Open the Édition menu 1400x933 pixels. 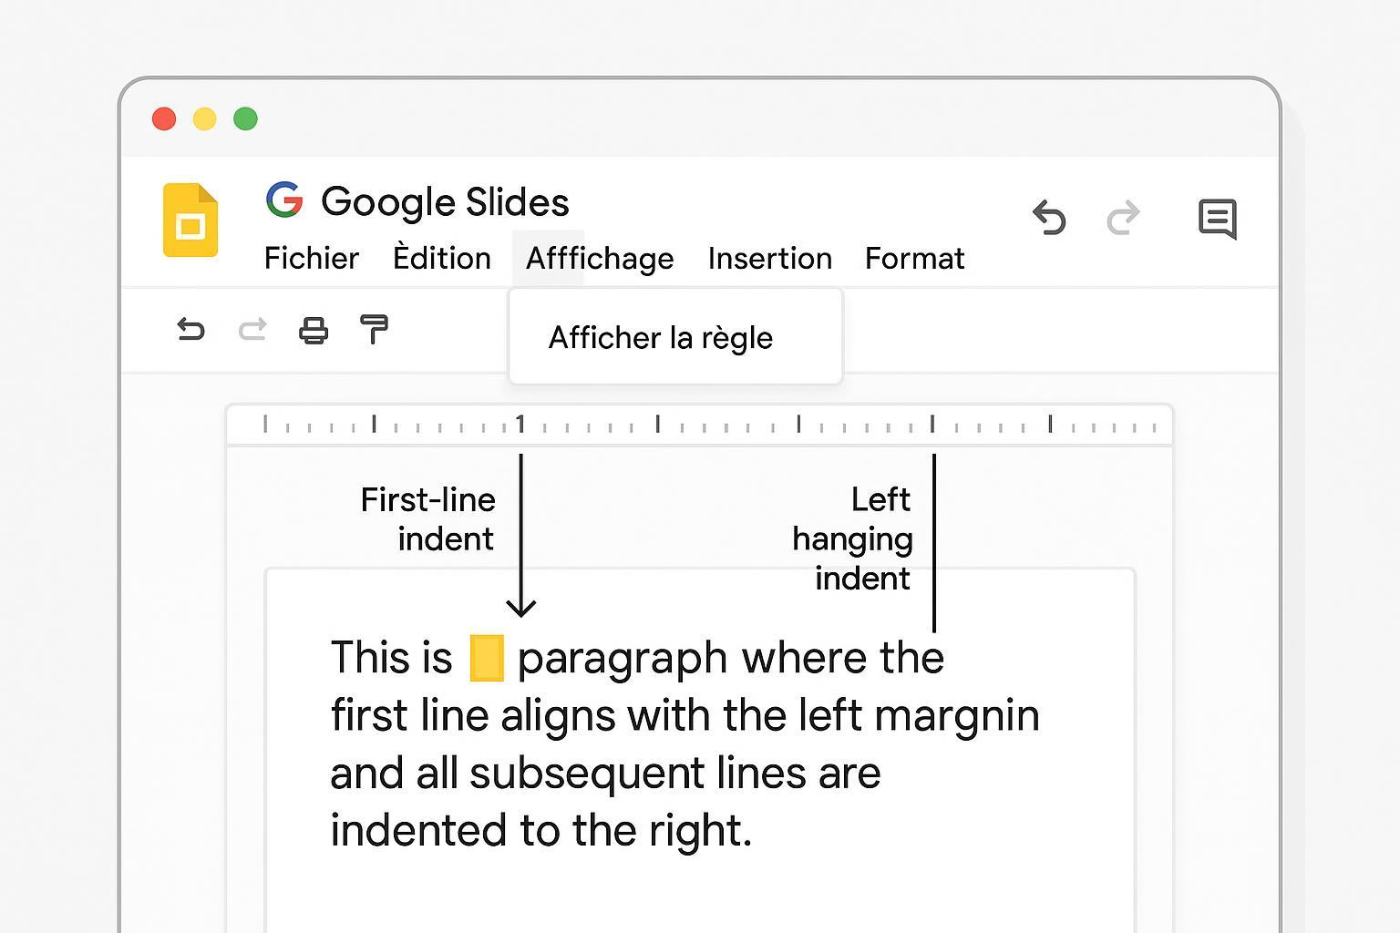coord(442,259)
